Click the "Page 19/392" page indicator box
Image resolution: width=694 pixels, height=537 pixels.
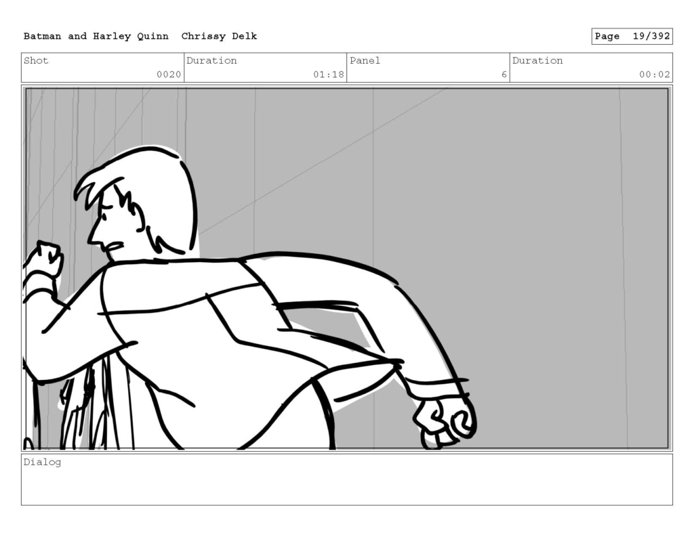(632, 37)
